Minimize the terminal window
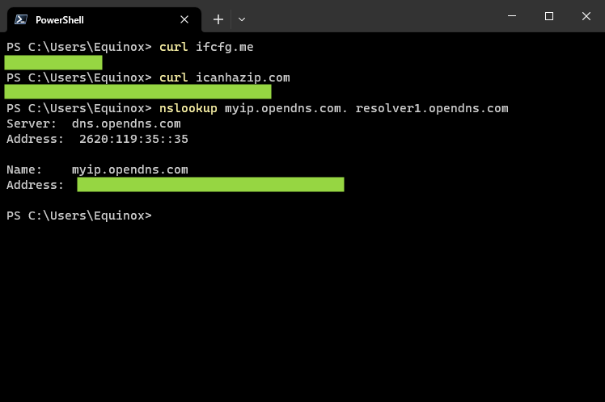This screenshot has width=605, height=402. 512,16
